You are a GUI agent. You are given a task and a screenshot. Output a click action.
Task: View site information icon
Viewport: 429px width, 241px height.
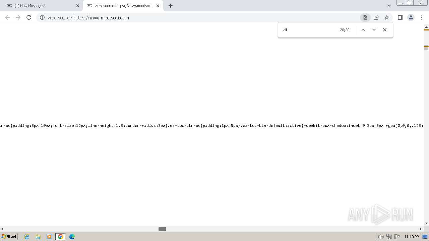tap(42, 18)
